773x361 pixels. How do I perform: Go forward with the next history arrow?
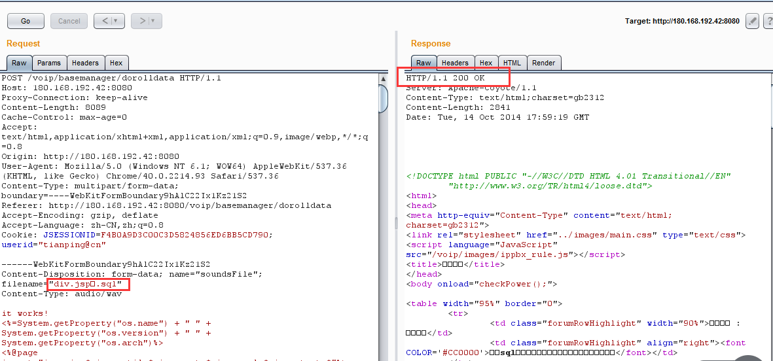tap(141, 21)
